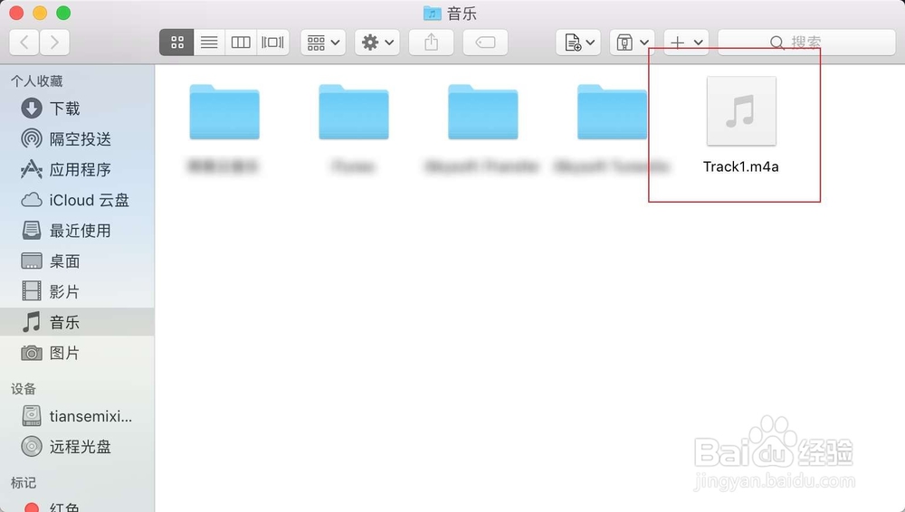This screenshot has width=905, height=512.
Task: Click the Track1.m4a file name
Action: [x=741, y=166]
